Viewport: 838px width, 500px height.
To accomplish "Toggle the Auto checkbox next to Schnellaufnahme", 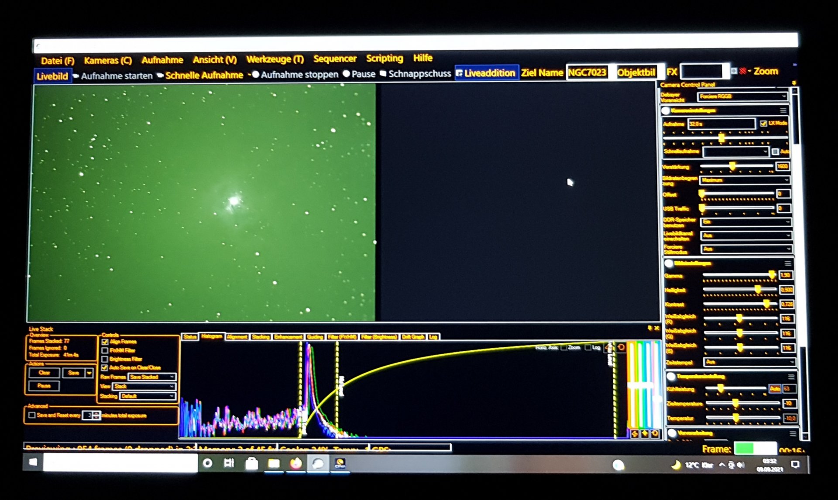I will coord(775,151).
